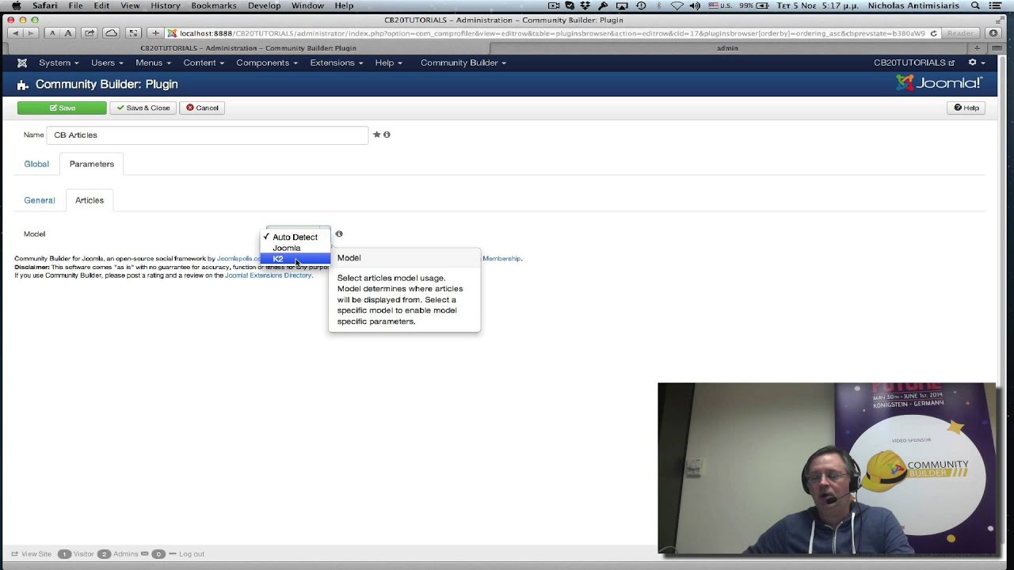1014x570 pixels.
Task: Click Log out link in status bar
Action: [186, 554]
